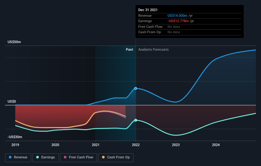The height and width of the screenshot is (166, 261).
Task: Click the 2019 x-axis label
Action: click(15, 145)
